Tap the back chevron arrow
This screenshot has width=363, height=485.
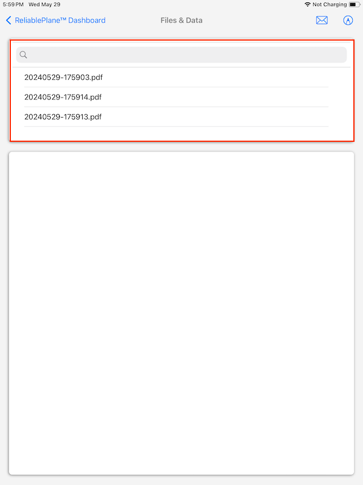click(8, 21)
